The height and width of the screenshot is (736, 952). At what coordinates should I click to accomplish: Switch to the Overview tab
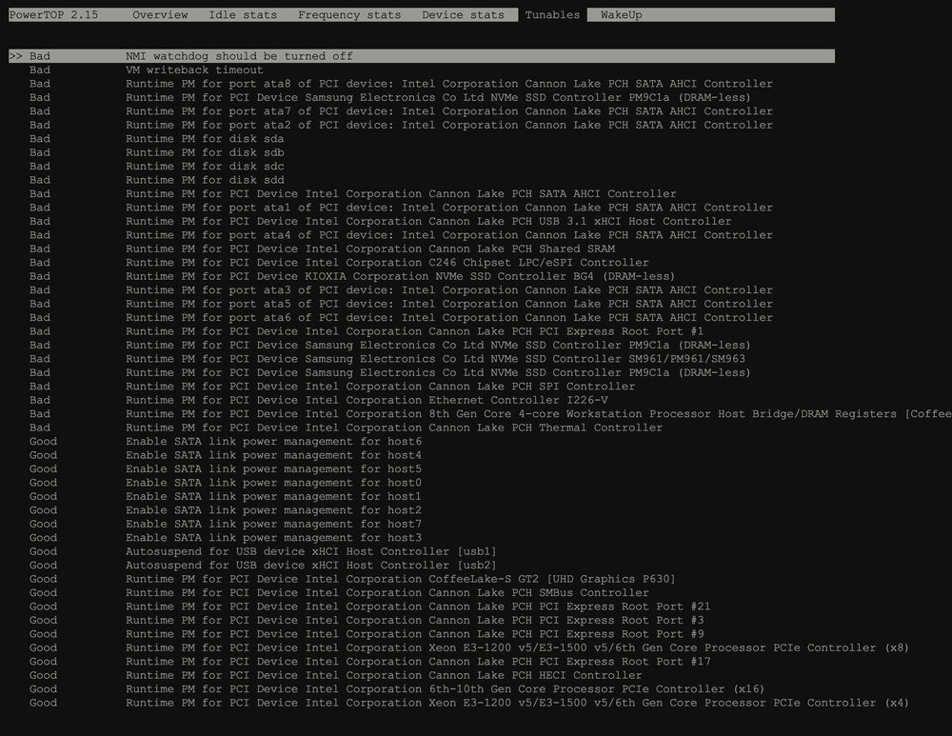[x=160, y=14]
